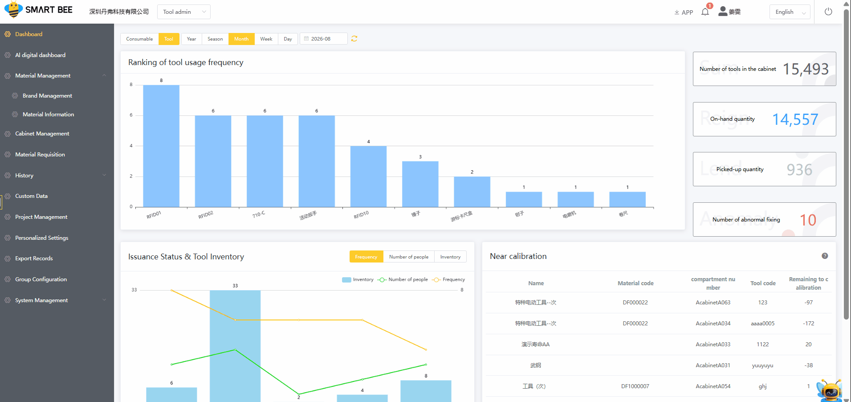Select the Inventory tab in Issuance Status
Viewport: 851px width, 402px height.
click(450, 257)
